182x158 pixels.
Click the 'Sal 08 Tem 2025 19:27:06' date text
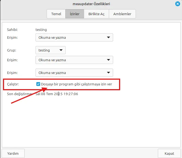57,94
